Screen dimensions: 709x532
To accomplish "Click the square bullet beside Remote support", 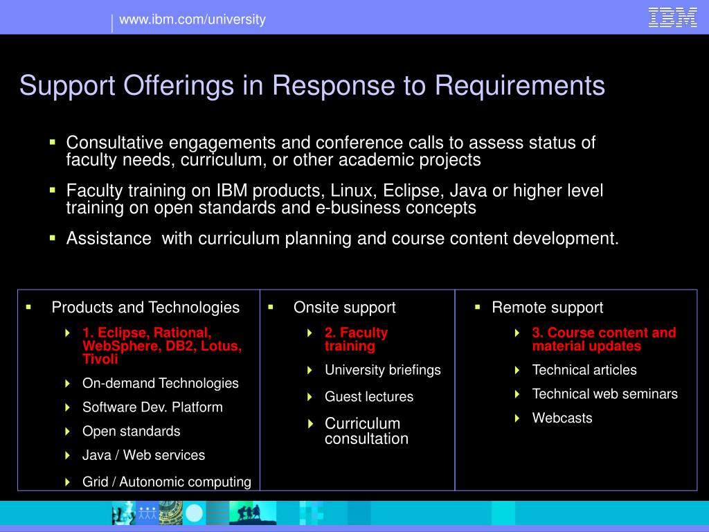I will coord(478,307).
